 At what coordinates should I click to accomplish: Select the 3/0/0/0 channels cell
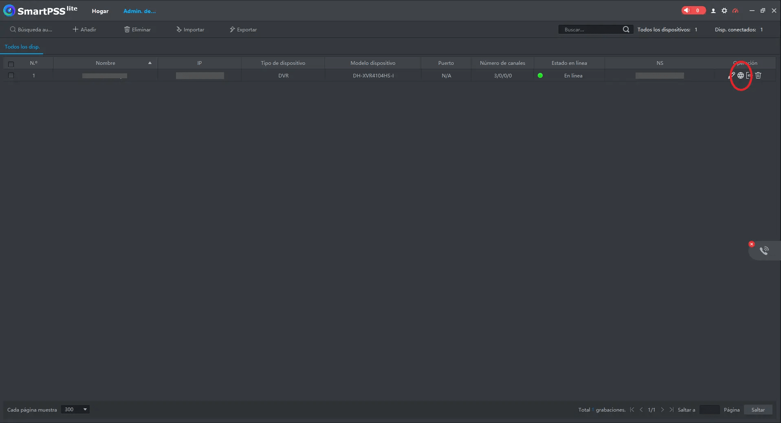pyautogui.click(x=503, y=75)
